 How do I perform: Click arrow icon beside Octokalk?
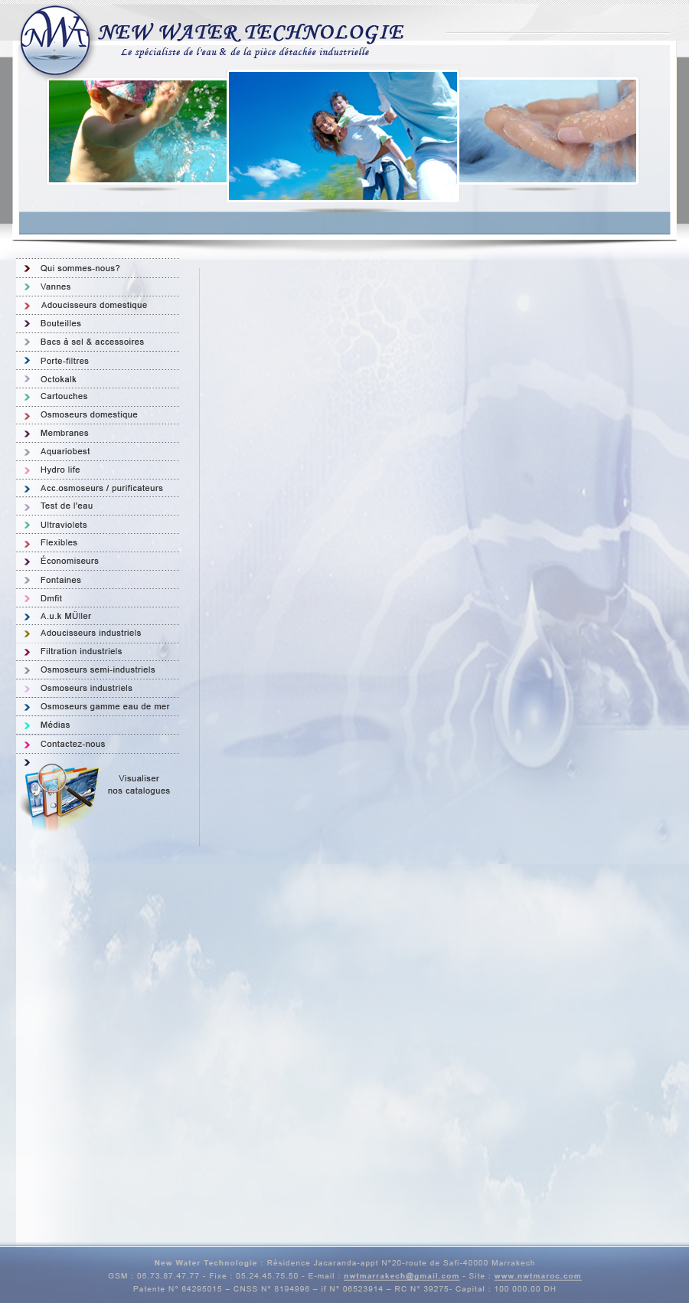pos(27,379)
